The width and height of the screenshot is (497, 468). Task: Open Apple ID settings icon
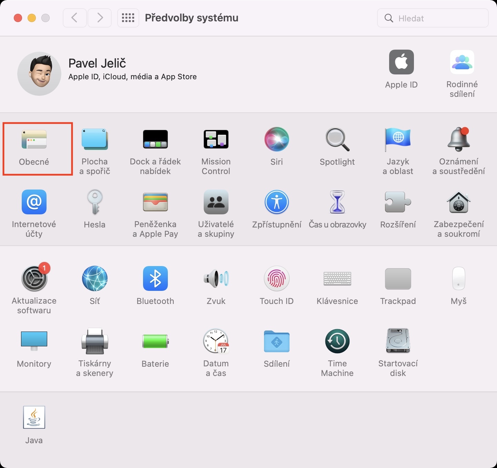402,62
